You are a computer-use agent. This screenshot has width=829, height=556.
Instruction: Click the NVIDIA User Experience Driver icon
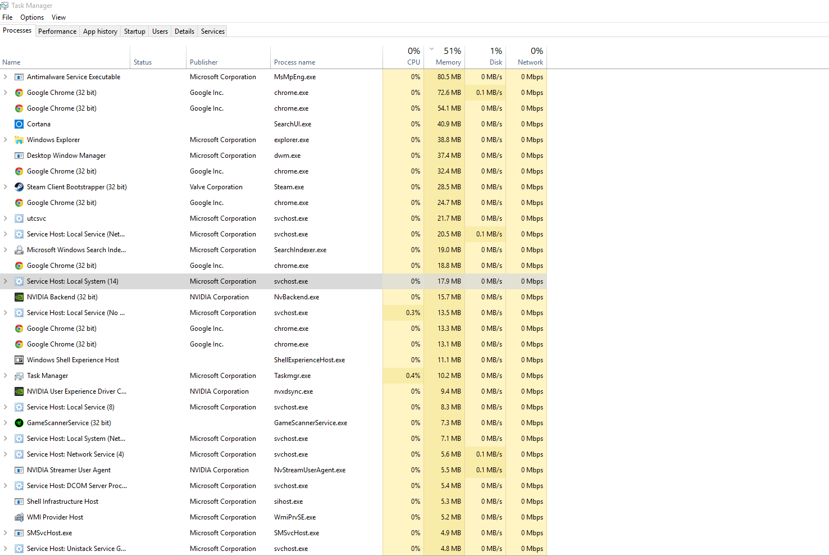click(x=19, y=391)
